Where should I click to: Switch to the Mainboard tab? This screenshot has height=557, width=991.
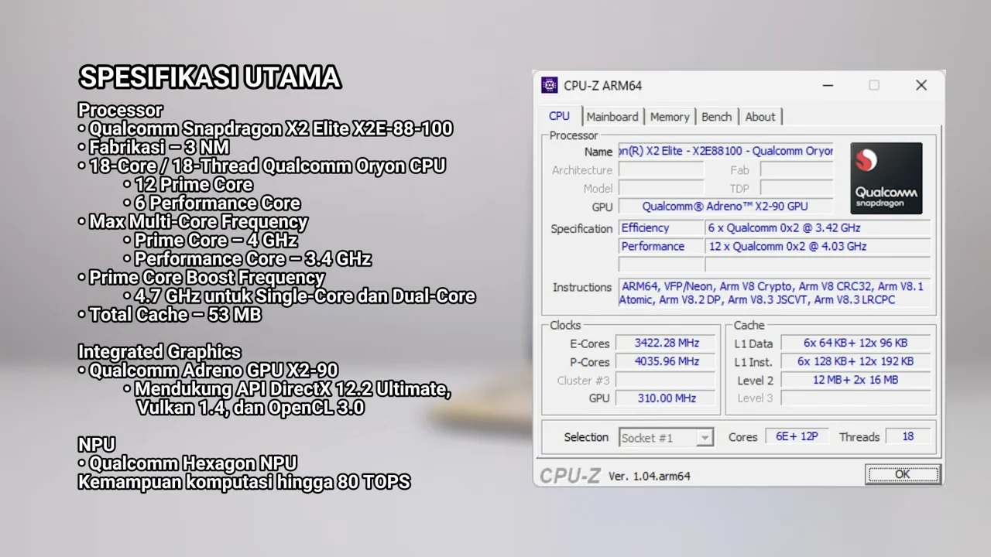[x=612, y=117]
